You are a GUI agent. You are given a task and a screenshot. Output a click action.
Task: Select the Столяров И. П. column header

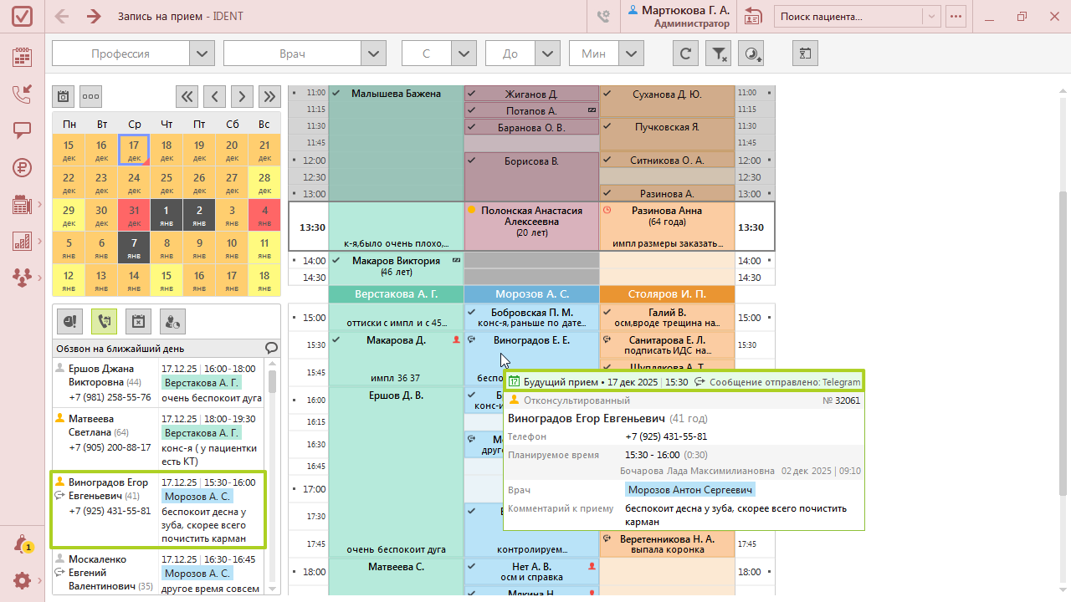[x=667, y=294]
